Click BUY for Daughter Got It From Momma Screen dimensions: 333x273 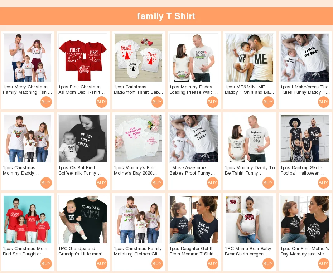(x=213, y=264)
